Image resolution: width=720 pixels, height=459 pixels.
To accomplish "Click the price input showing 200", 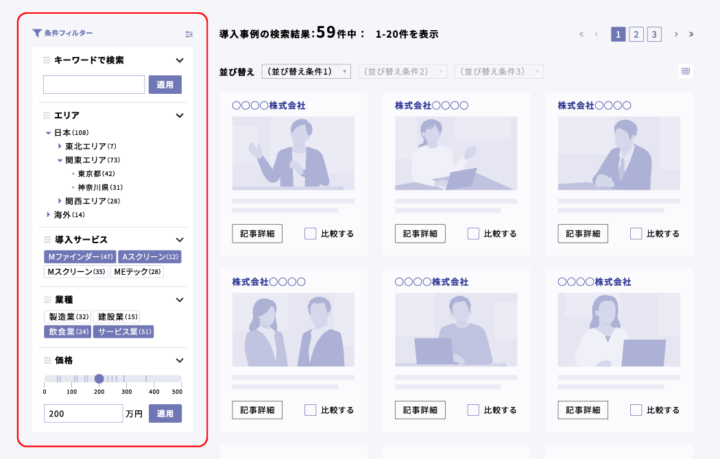I will pos(82,413).
